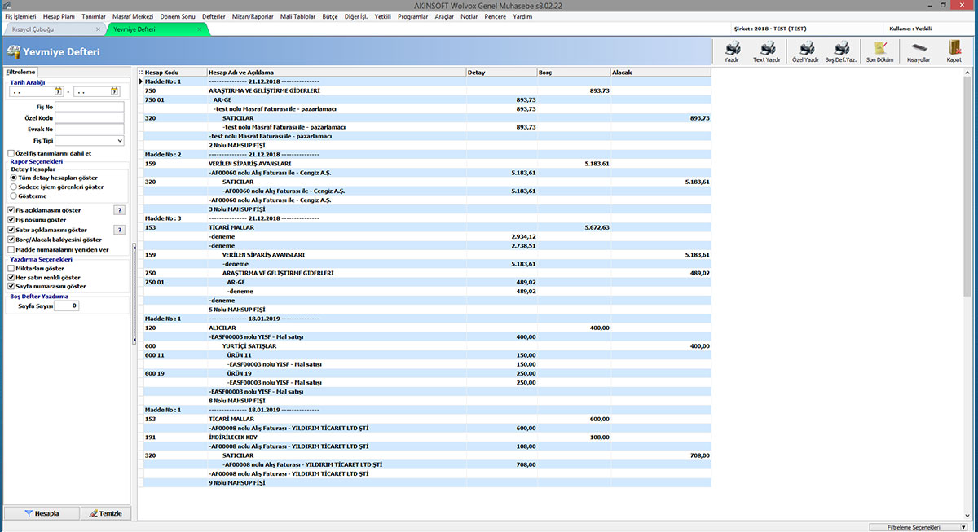The width and height of the screenshot is (978, 532).
Task: Click the Fiş No input field
Action: 89,107
